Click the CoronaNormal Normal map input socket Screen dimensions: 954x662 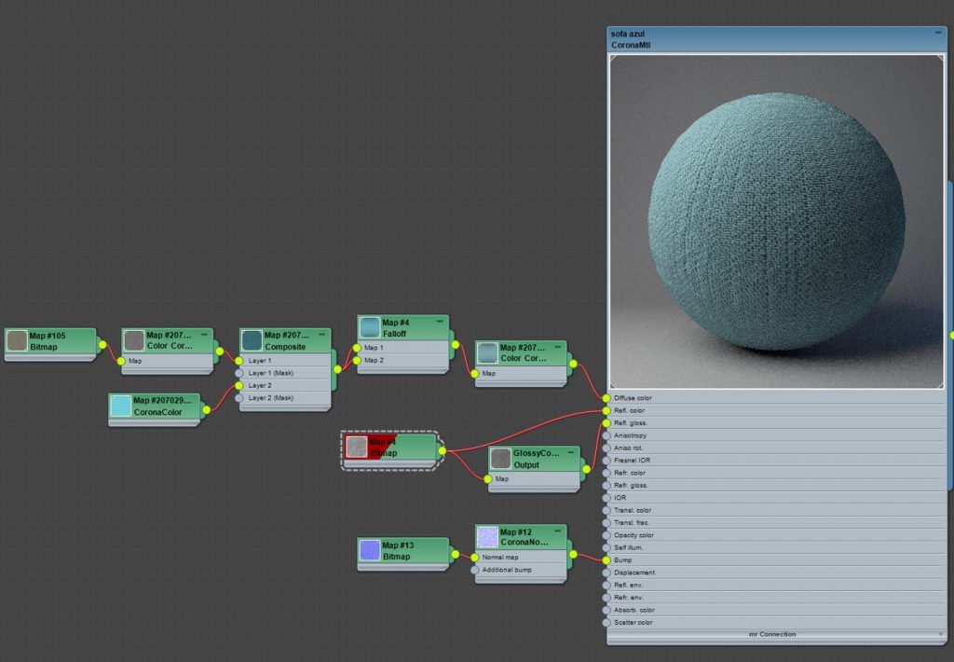coord(474,558)
